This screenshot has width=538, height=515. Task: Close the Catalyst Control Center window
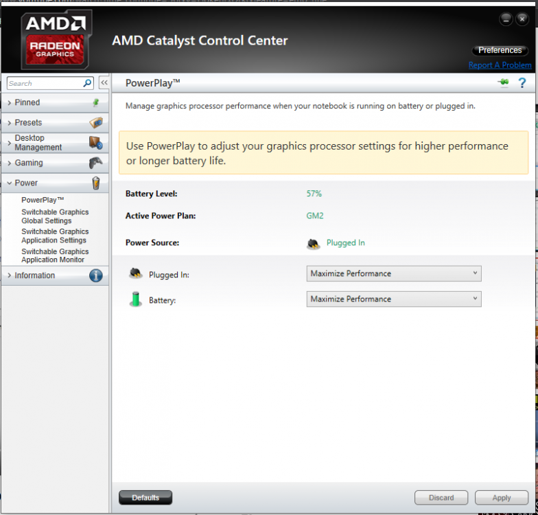[x=522, y=19]
